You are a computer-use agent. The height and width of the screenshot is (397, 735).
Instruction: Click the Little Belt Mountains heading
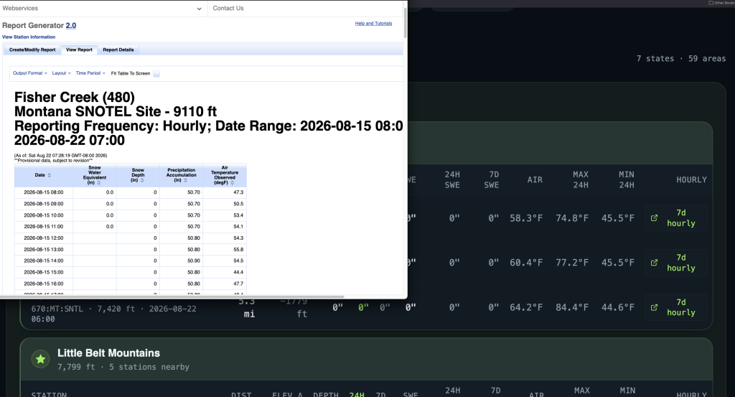pyautogui.click(x=109, y=353)
